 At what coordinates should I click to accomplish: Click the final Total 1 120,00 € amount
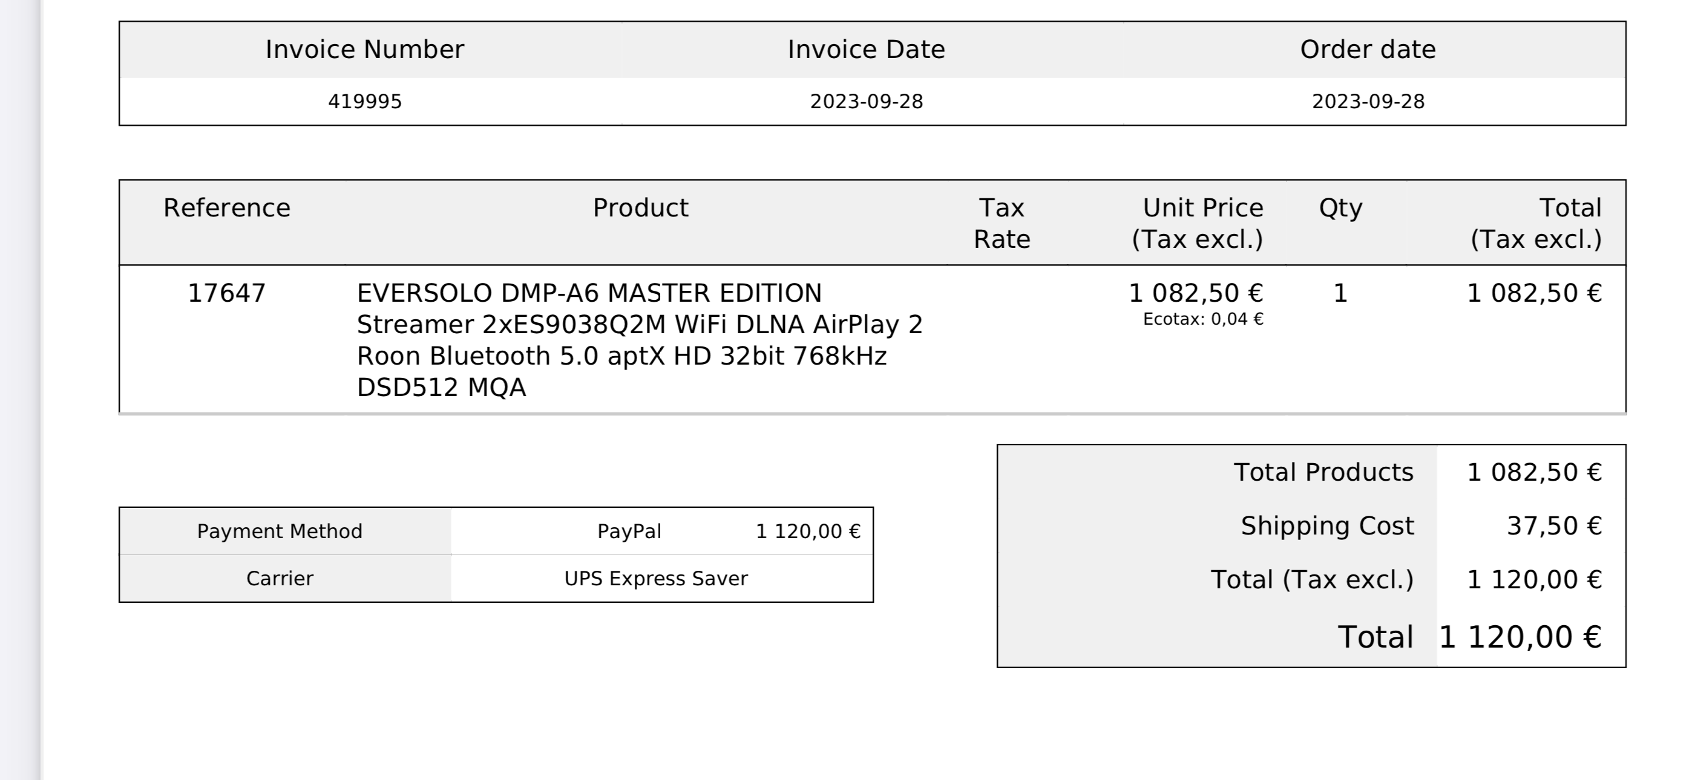pyautogui.click(x=1520, y=637)
